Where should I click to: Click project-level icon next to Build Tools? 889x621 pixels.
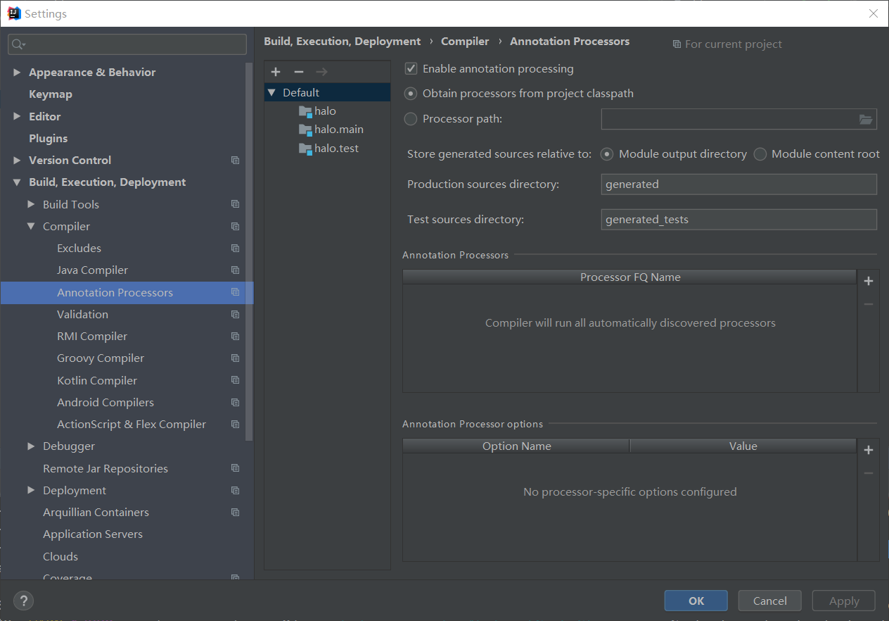pos(235,204)
